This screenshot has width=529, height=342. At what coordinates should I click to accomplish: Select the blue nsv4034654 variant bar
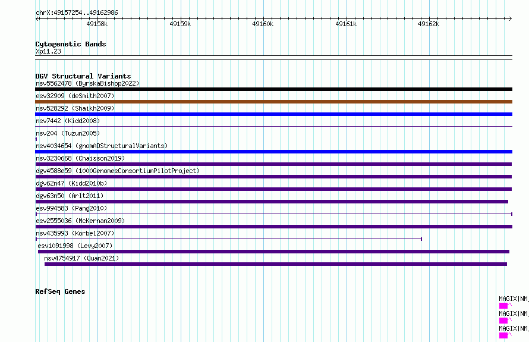273,152
